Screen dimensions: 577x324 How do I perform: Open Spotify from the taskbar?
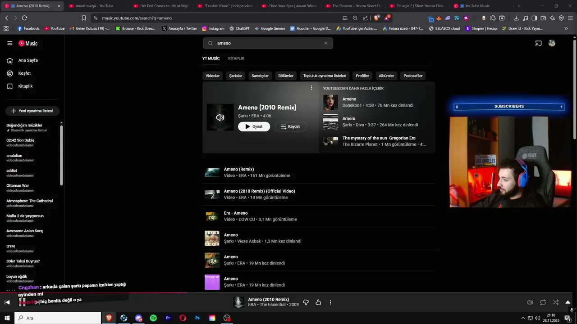click(153, 318)
